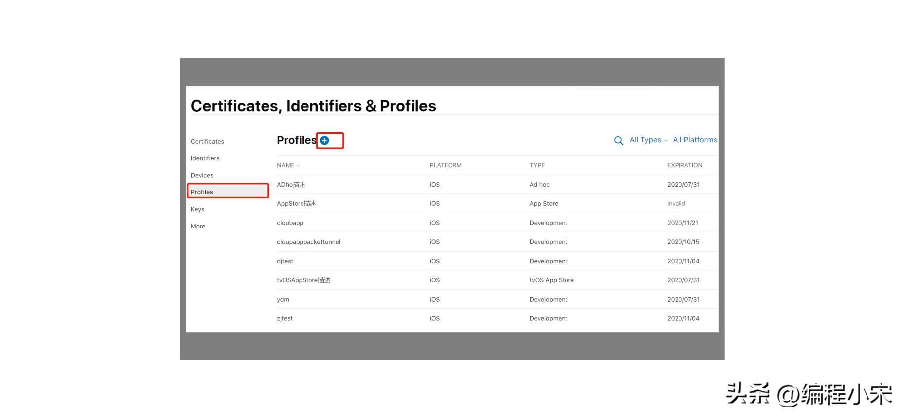Open the ydm profile
The height and width of the screenshot is (418, 905).
click(283, 300)
